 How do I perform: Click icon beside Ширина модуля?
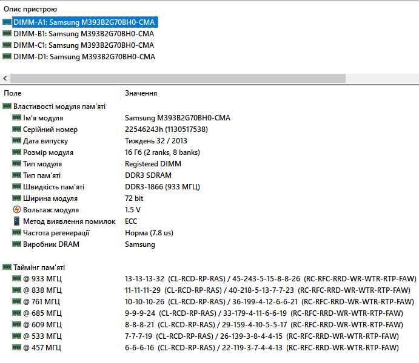coord(16,198)
